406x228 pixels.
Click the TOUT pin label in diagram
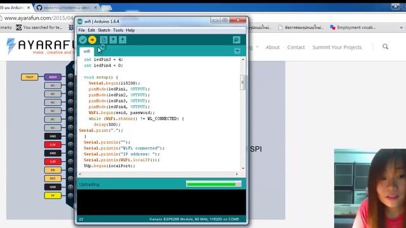pos(30,77)
